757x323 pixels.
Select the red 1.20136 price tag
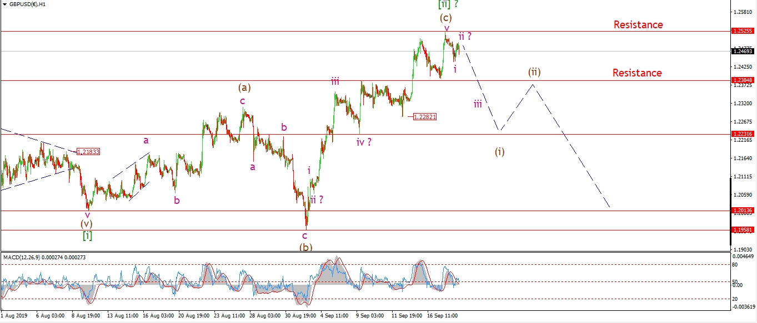coord(743,211)
